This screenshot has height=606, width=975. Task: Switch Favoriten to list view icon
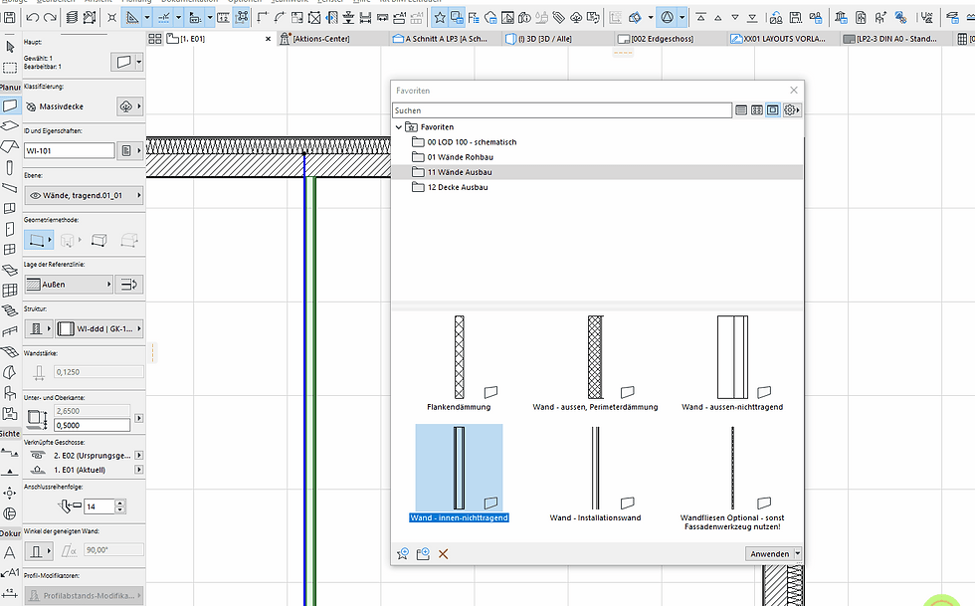[741, 110]
